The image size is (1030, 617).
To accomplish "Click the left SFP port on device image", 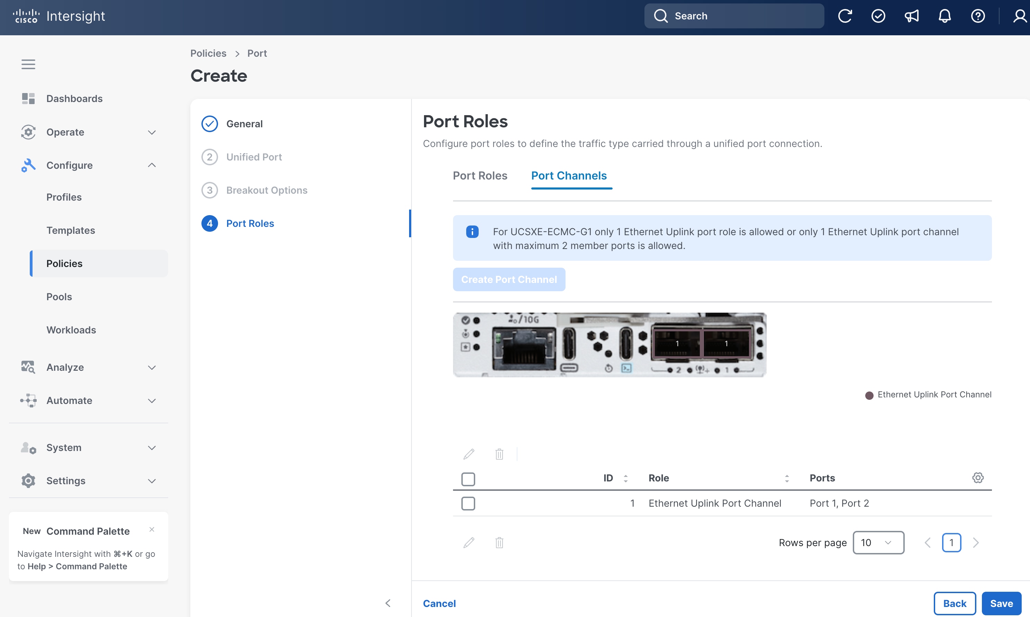I will tap(677, 343).
